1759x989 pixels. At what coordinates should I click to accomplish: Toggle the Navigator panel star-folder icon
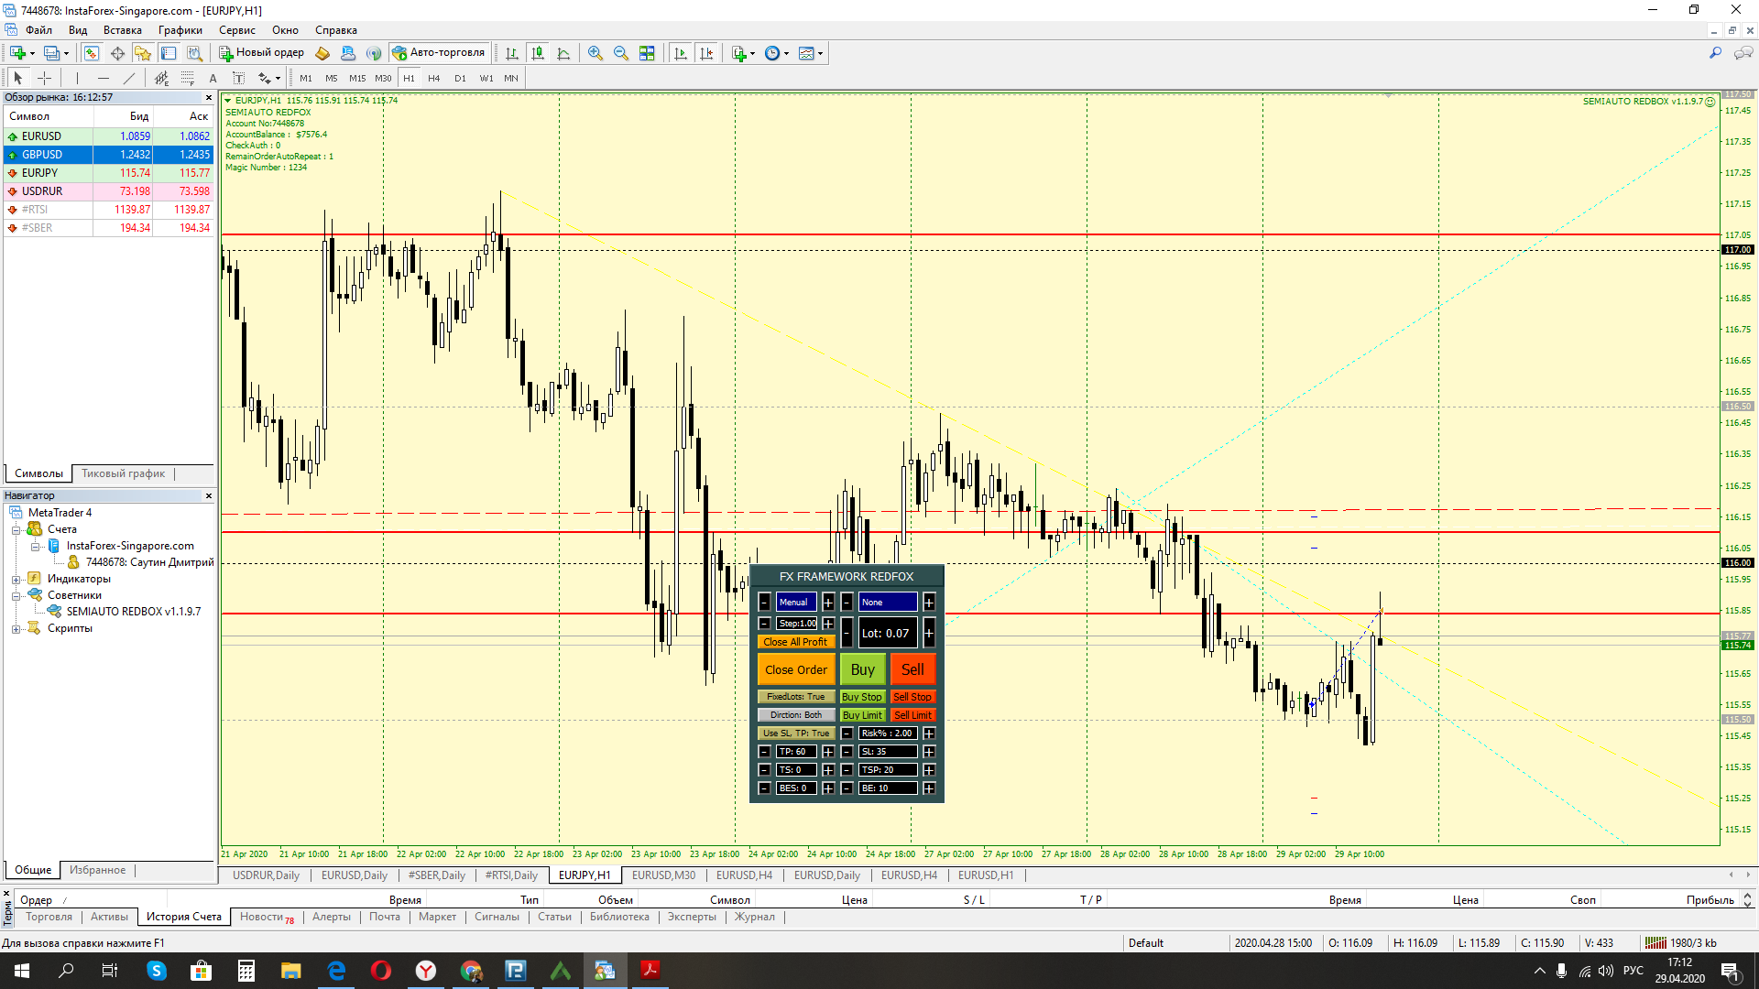[143, 53]
